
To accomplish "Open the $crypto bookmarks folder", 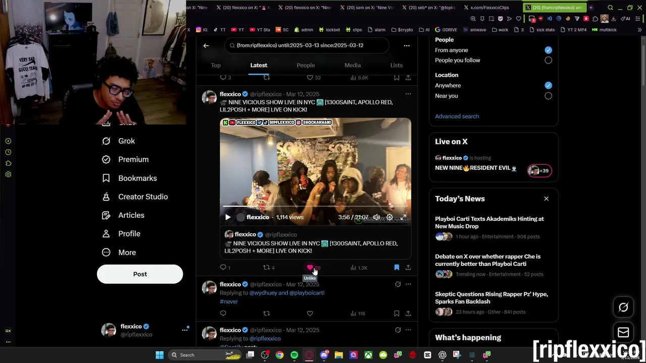I will pos(402,30).
